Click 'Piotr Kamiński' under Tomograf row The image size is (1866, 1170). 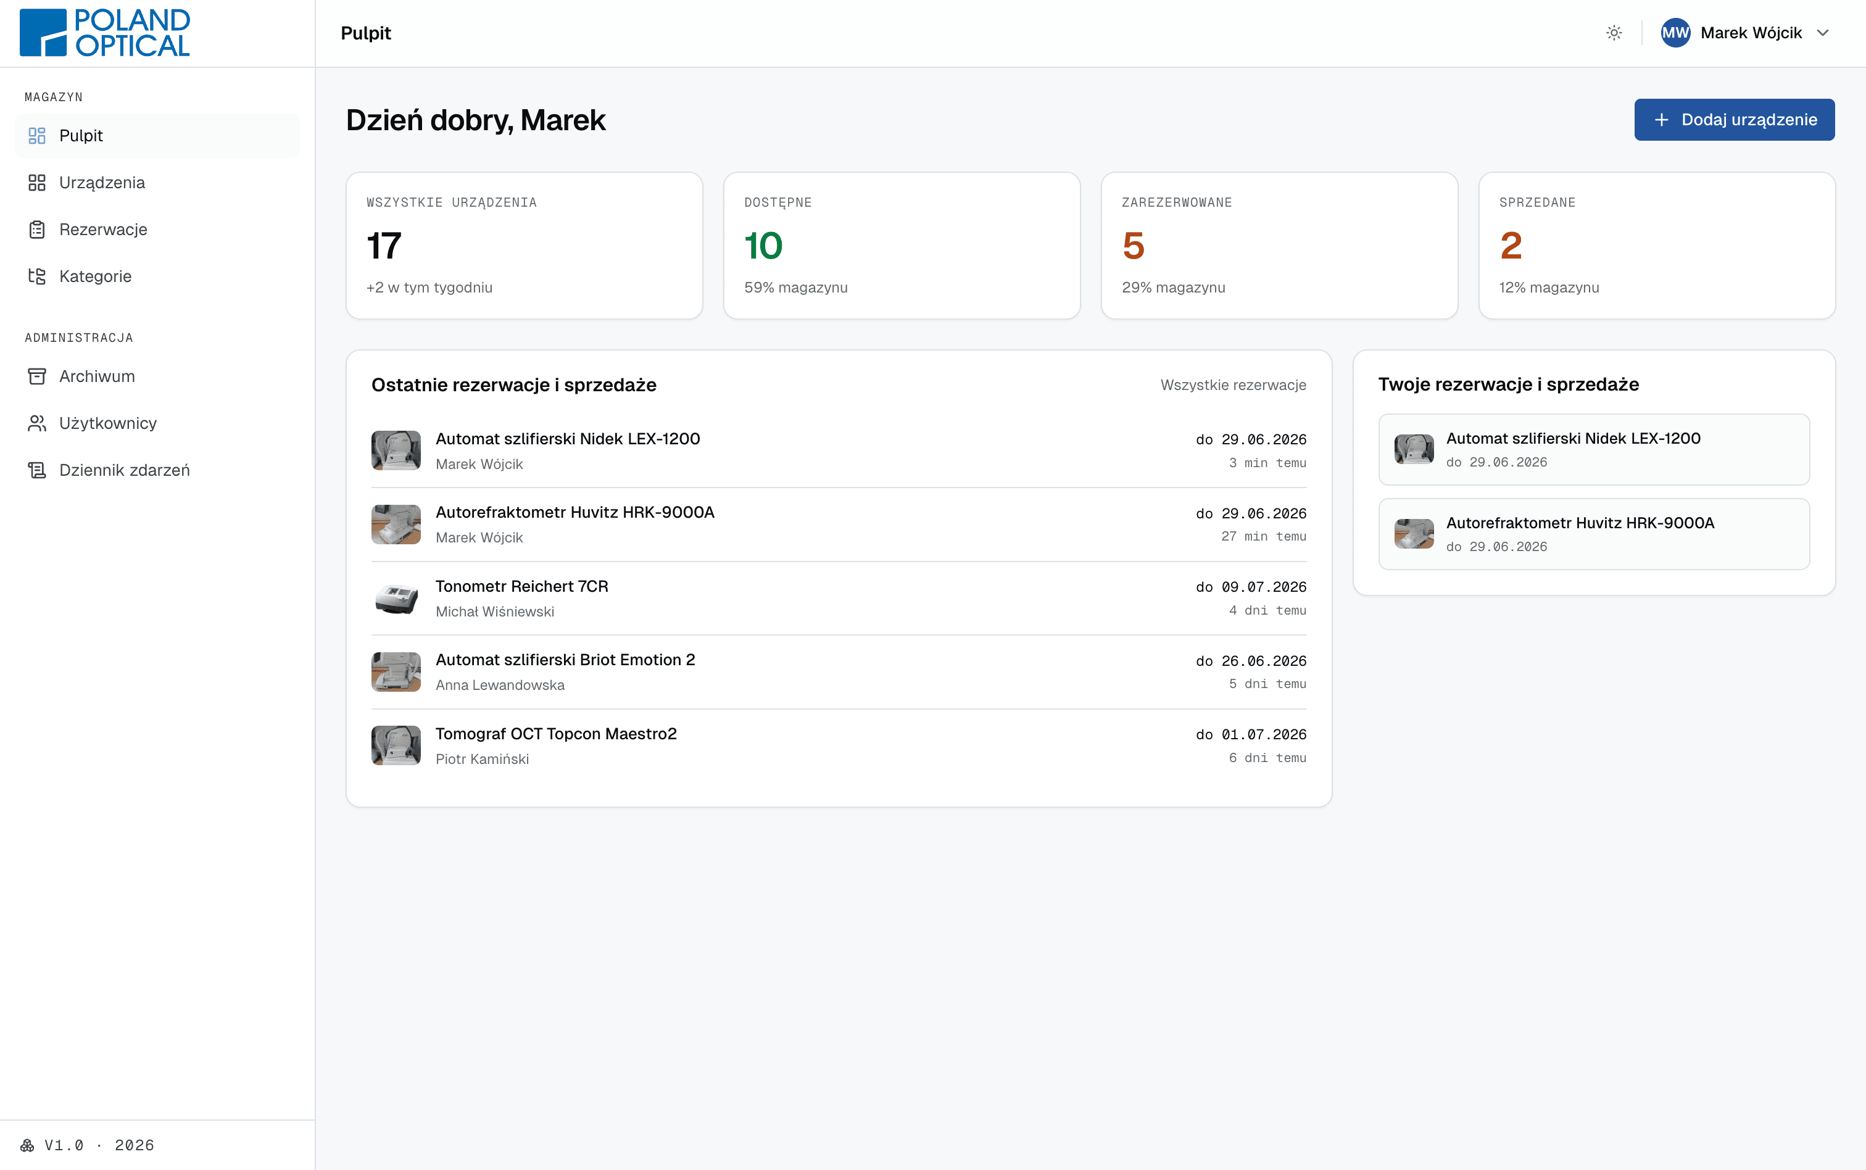pyautogui.click(x=482, y=759)
